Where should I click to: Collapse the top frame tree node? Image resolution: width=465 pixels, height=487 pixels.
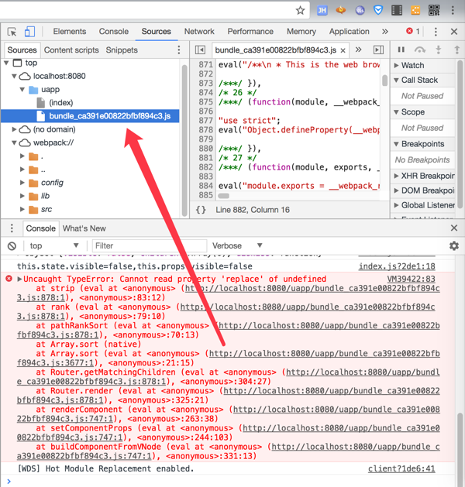[6, 63]
